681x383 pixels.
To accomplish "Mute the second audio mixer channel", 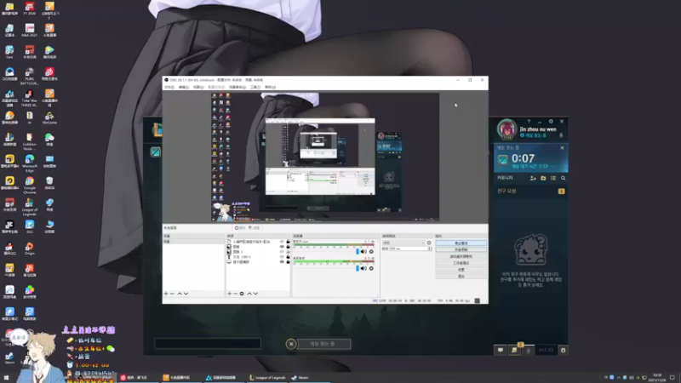I will pyautogui.click(x=364, y=268).
